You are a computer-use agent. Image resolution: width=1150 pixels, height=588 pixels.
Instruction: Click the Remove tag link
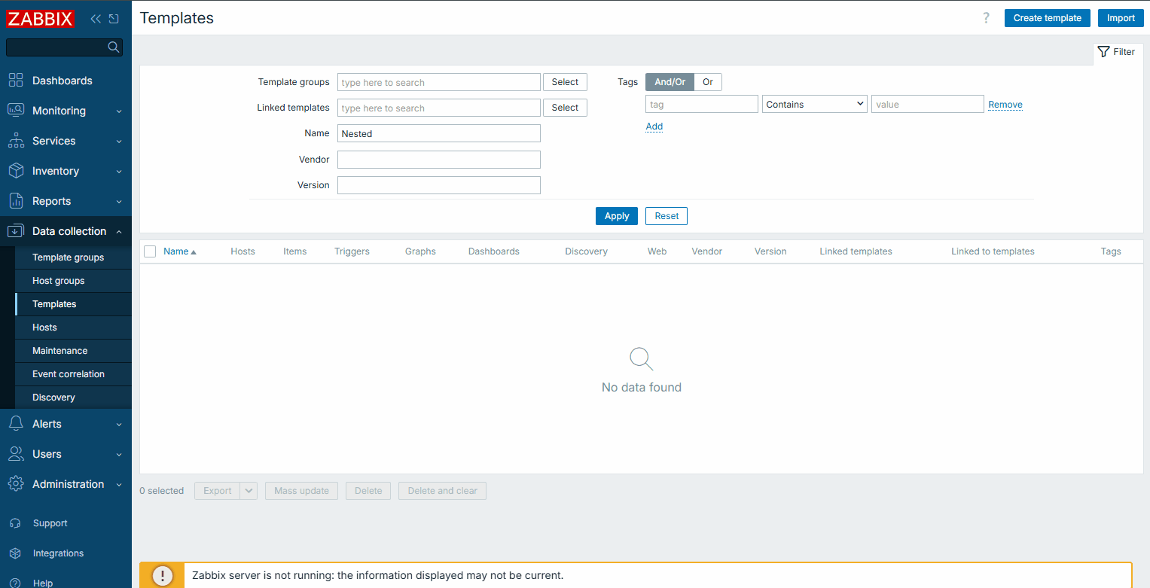tap(1005, 105)
